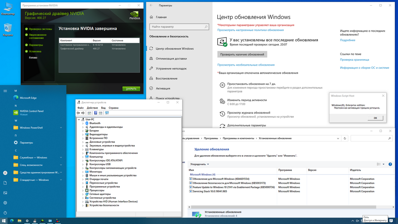Viewport: 398px width, 224px height.
Task: Select update row KB4601554 in the list
Action: (x=220, y=179)
